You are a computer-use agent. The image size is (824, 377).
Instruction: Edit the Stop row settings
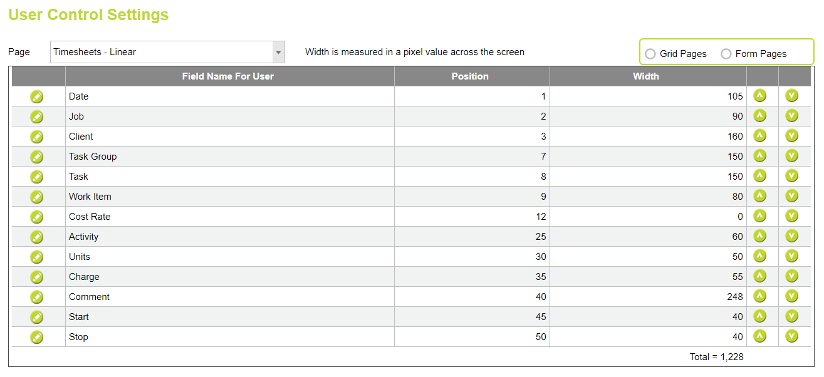pos(37,336)
